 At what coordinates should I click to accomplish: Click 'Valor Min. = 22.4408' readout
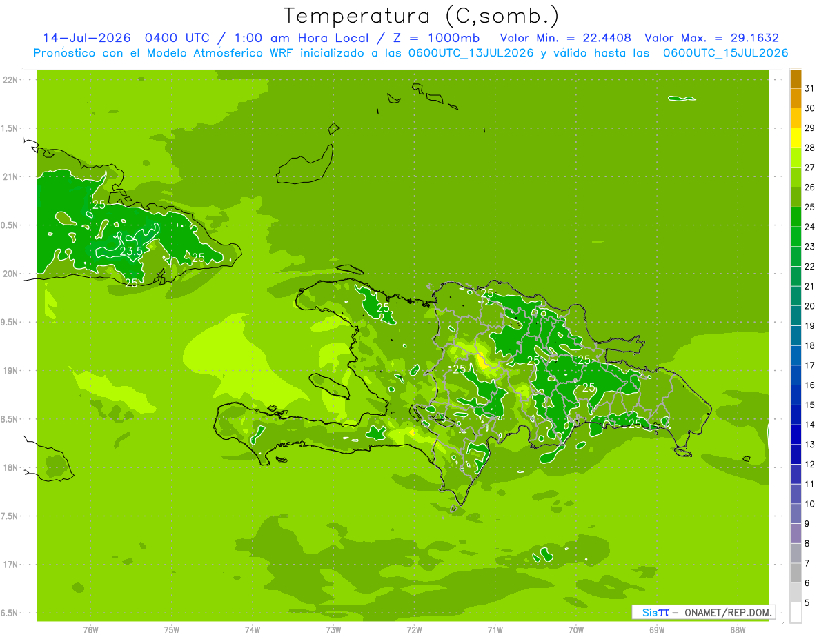coord(566,38)
